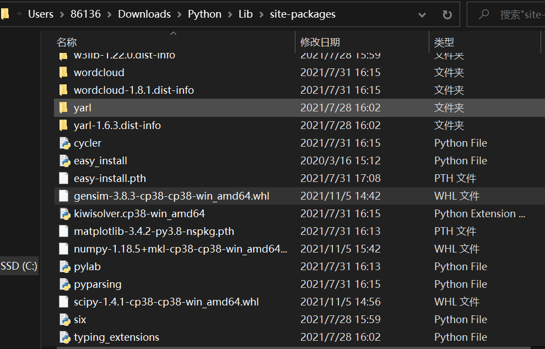Go to Python in the breadcrumb path

(204, 14)
